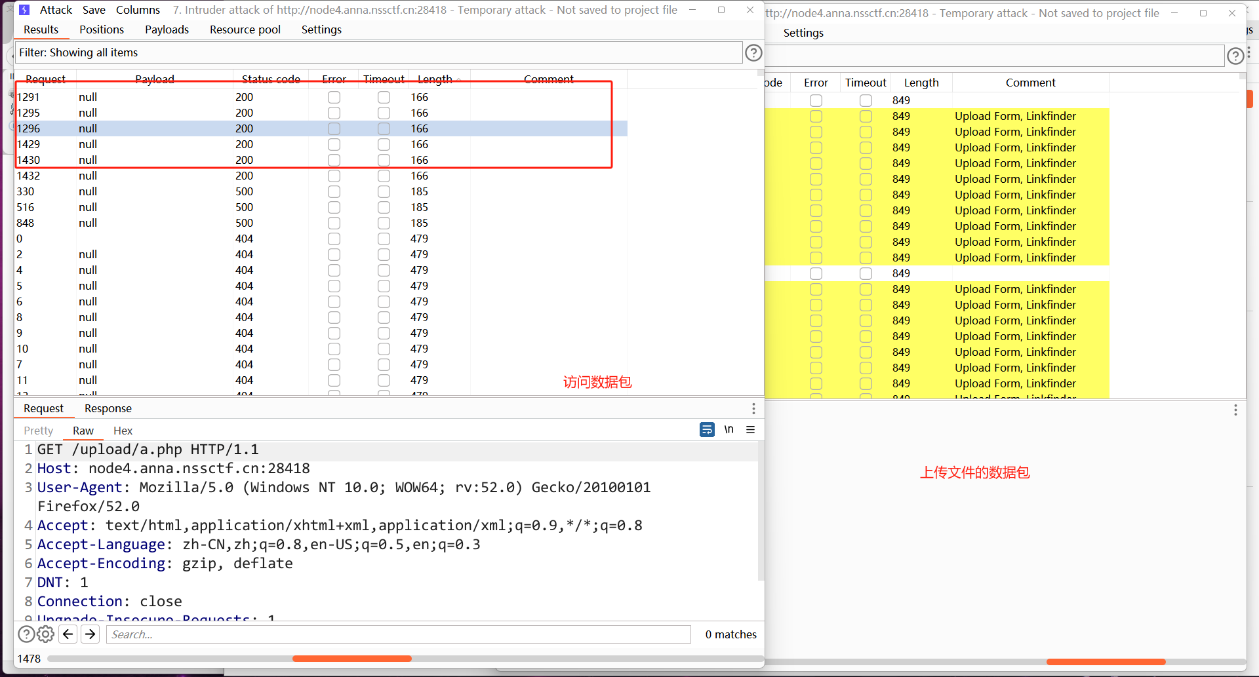The height and width of the screenshot is (677, 1259).
Task: Switch to Hex view
Action: tap(123, 431)
